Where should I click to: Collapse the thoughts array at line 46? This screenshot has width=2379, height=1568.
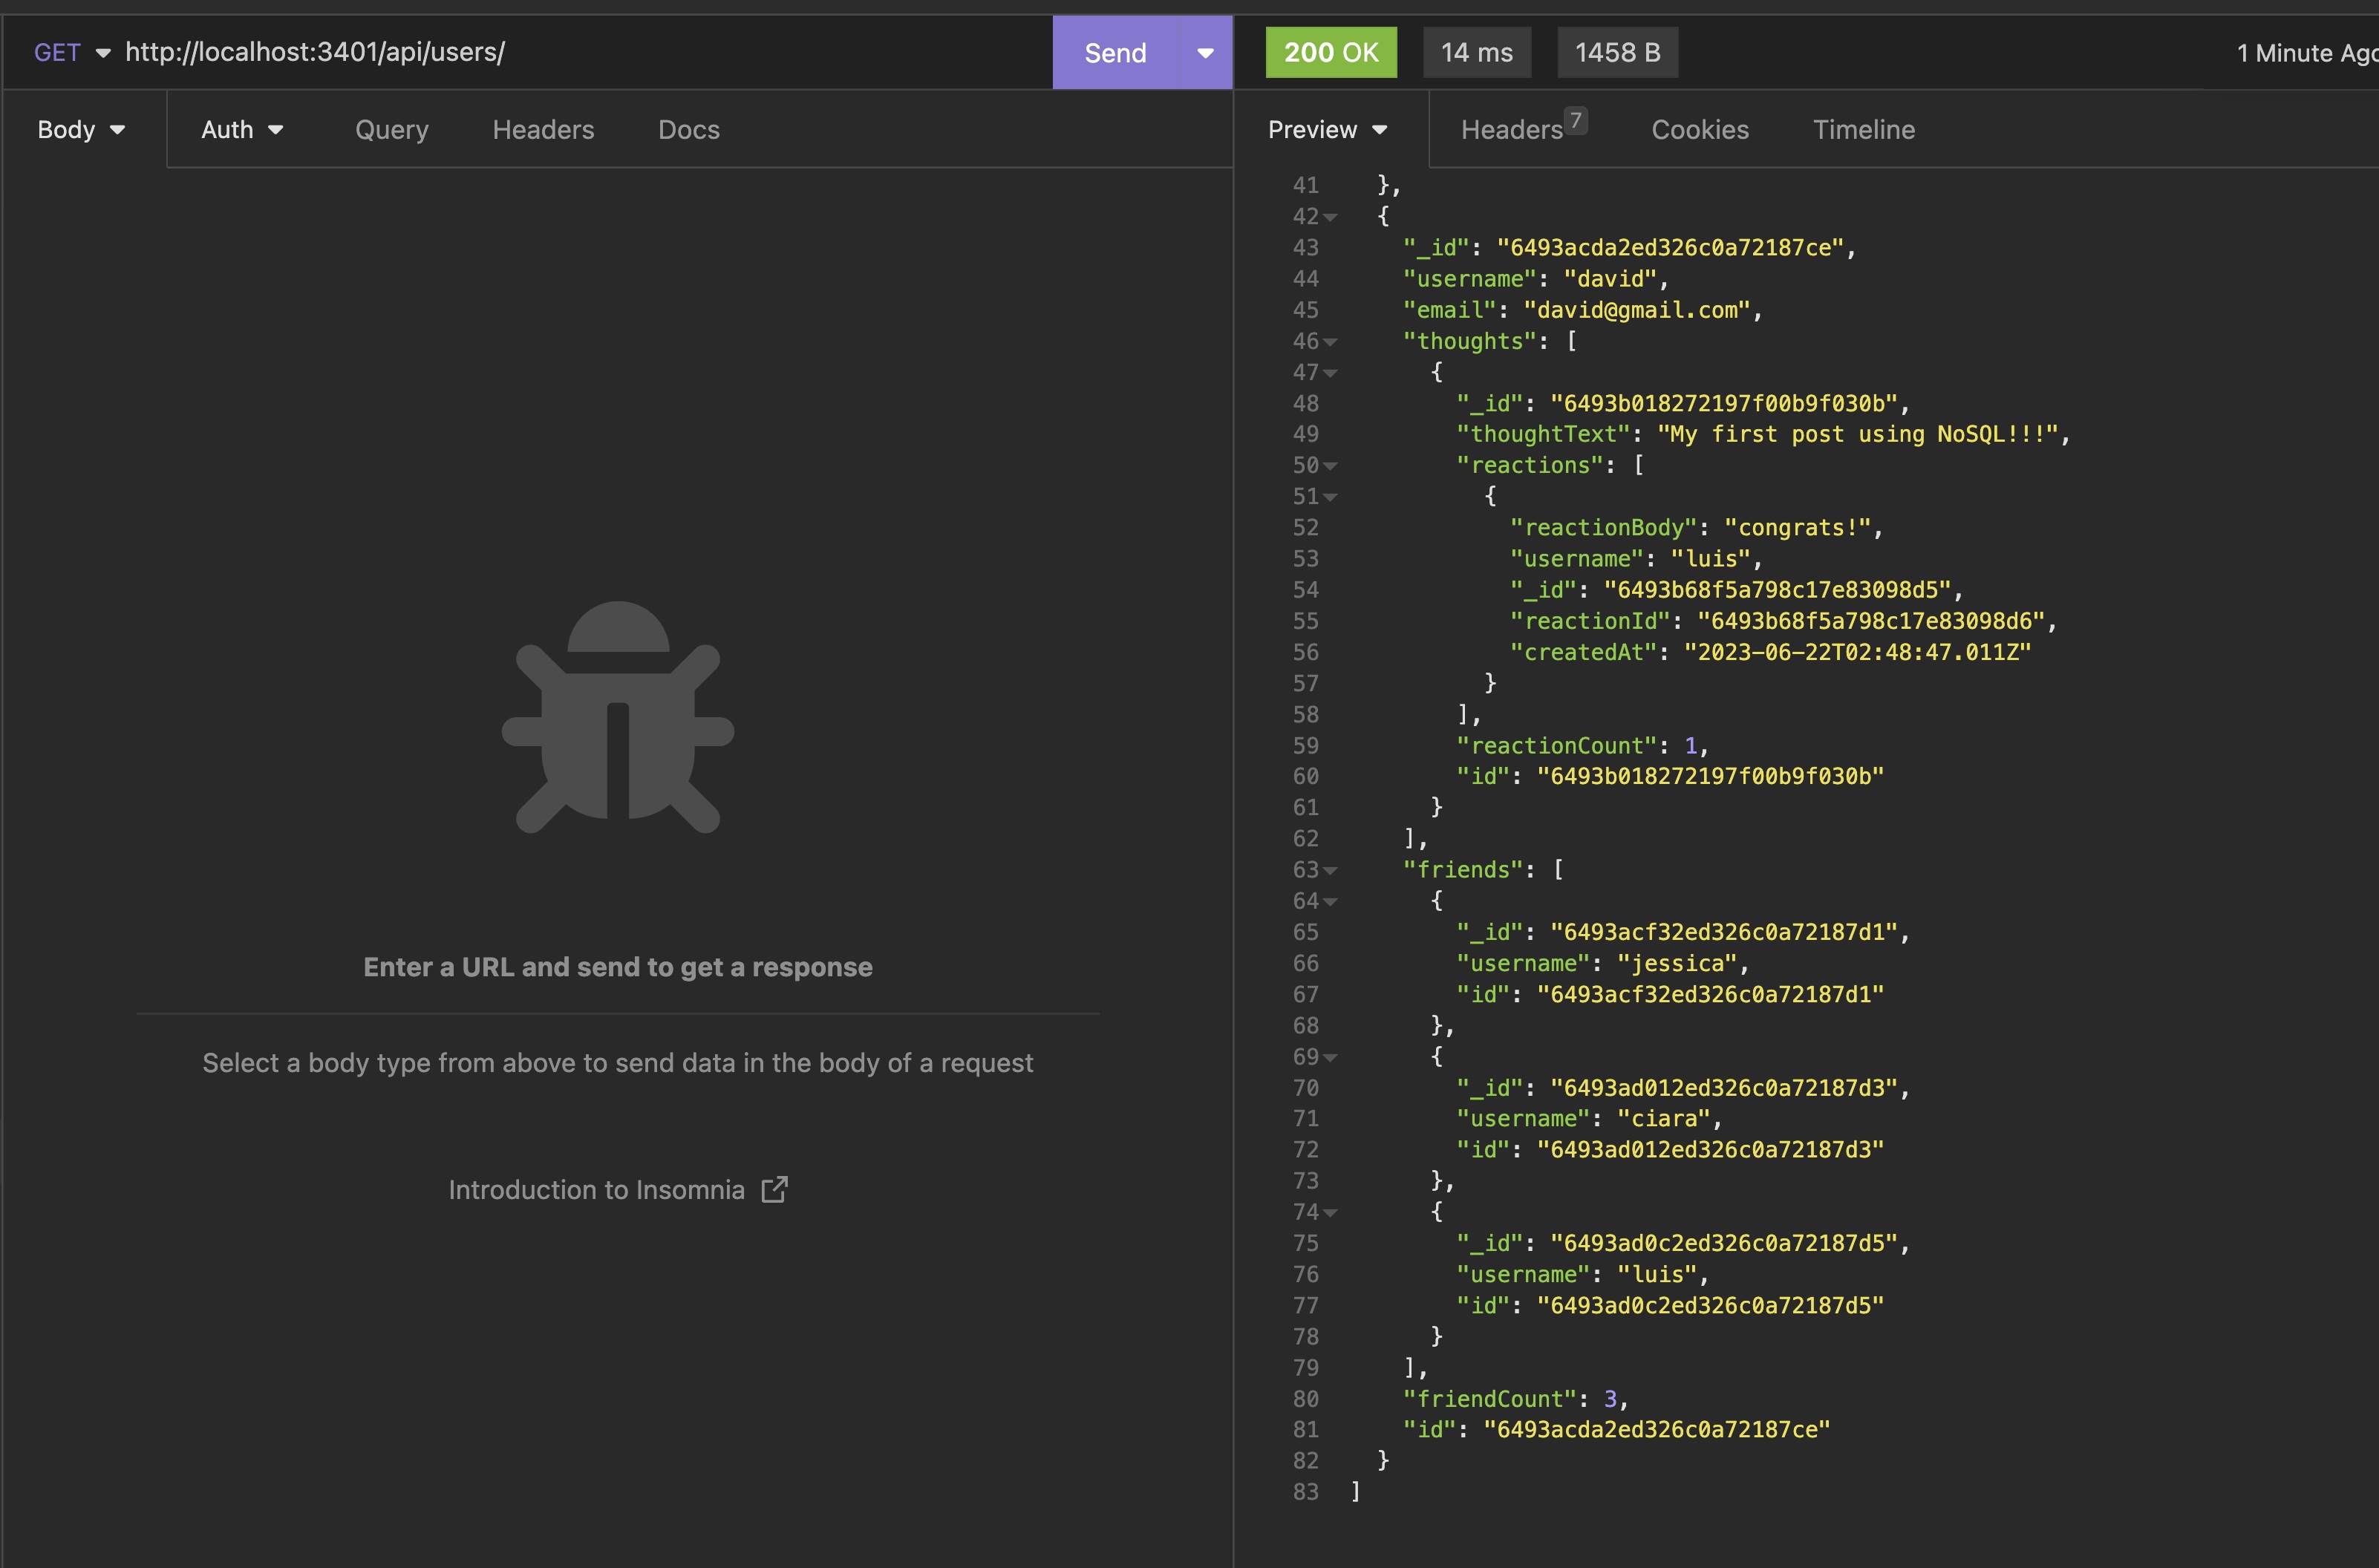click(x=1330, y=342)
